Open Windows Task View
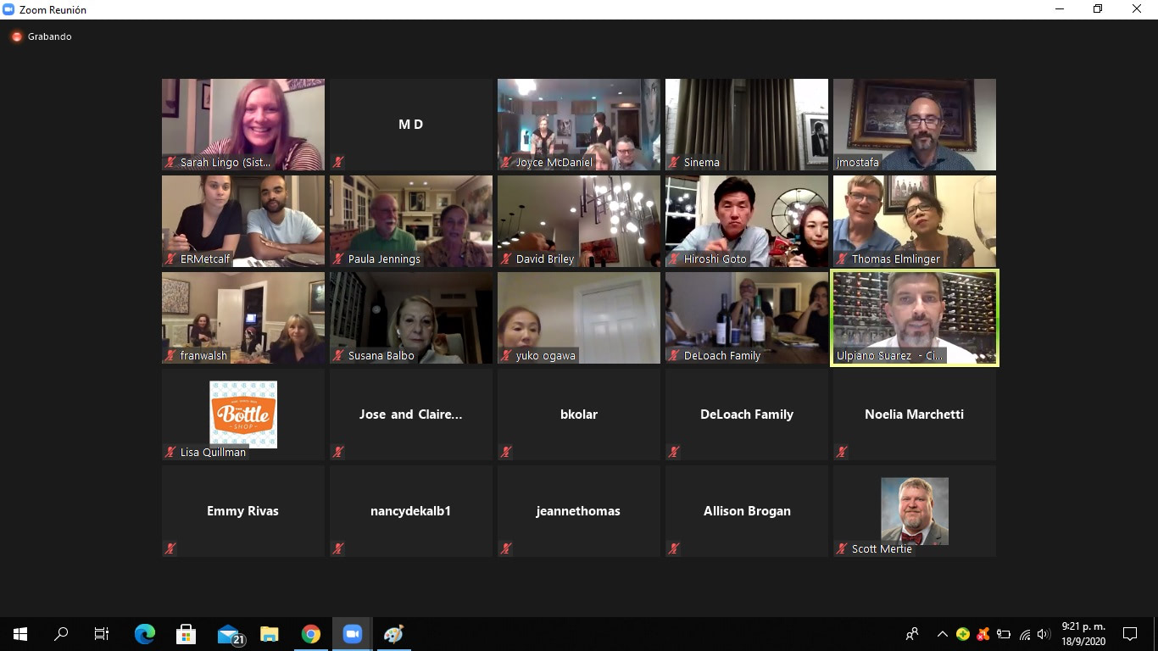1158x651 pixels. tap(102, 634)
